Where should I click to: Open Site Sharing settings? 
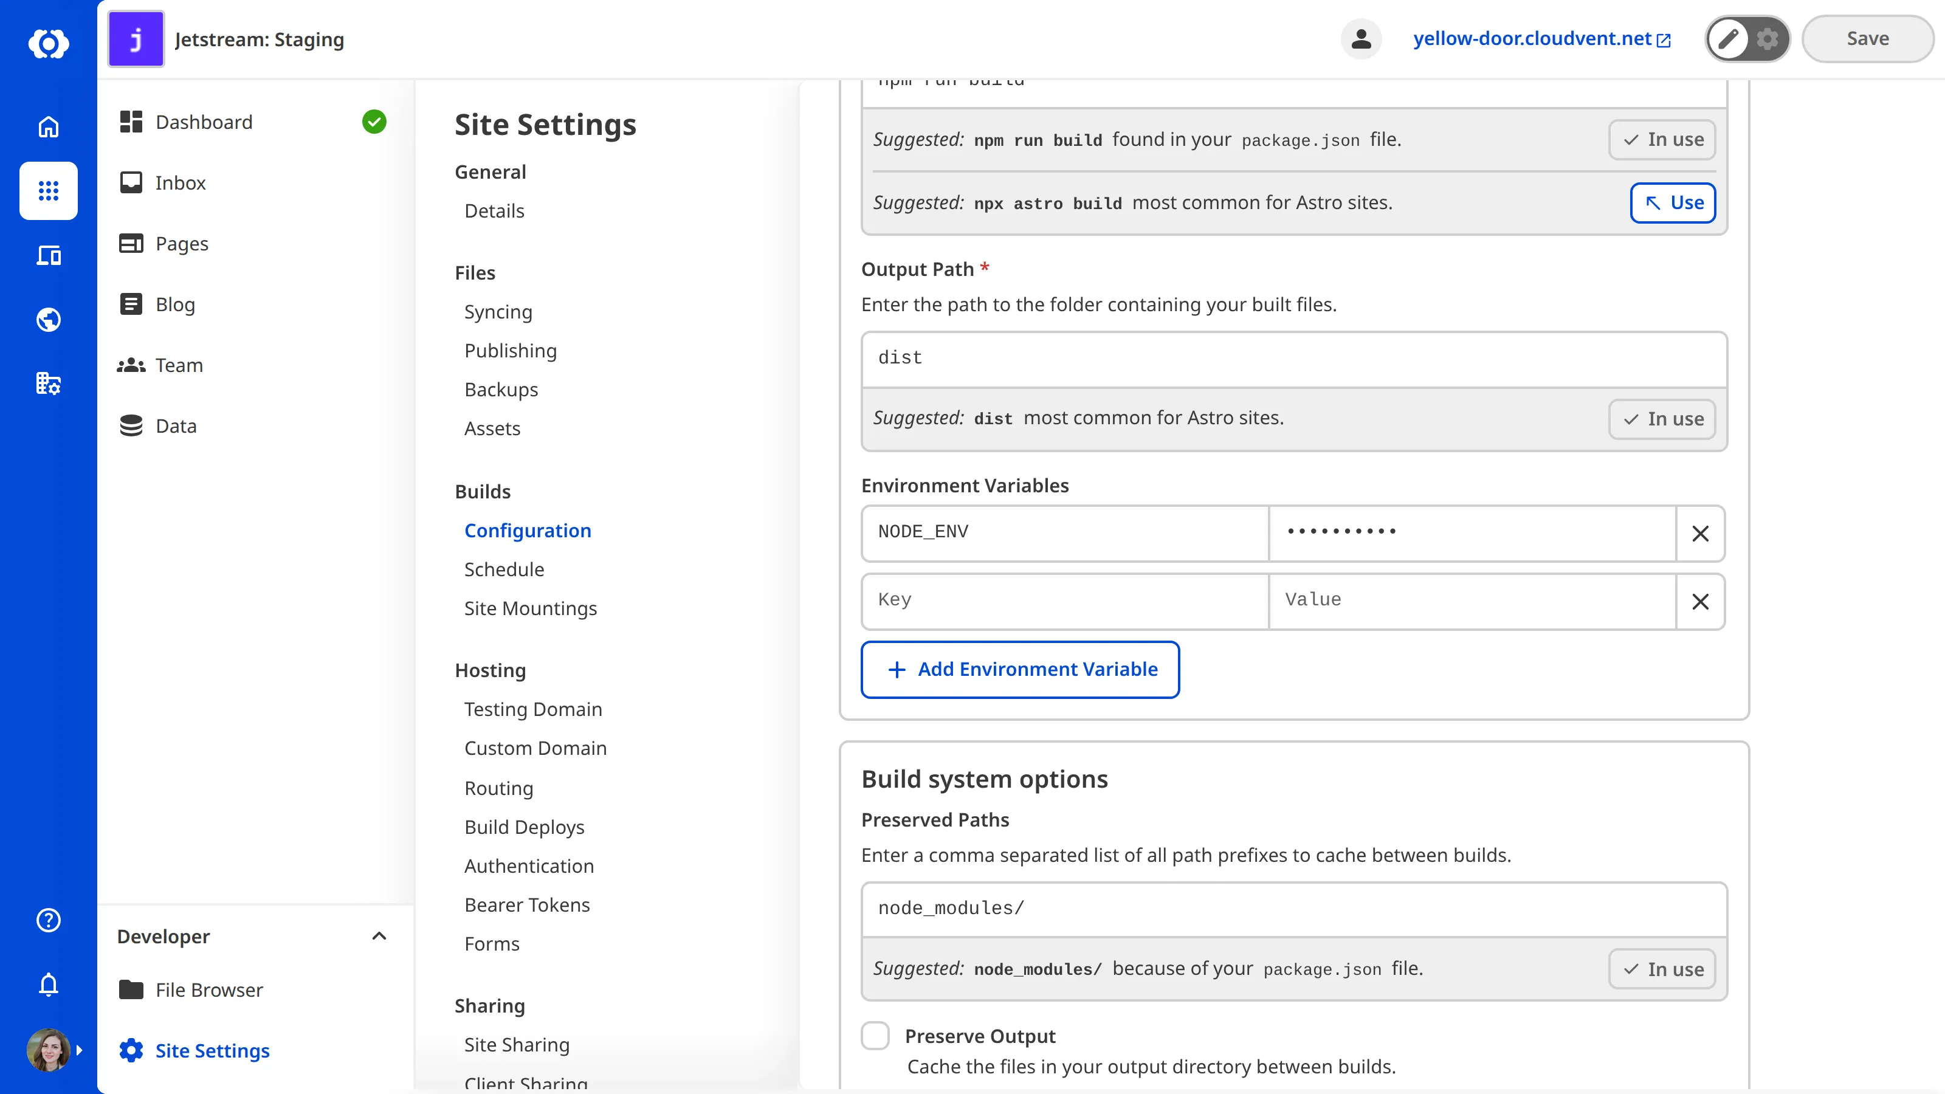[517, 1044]
